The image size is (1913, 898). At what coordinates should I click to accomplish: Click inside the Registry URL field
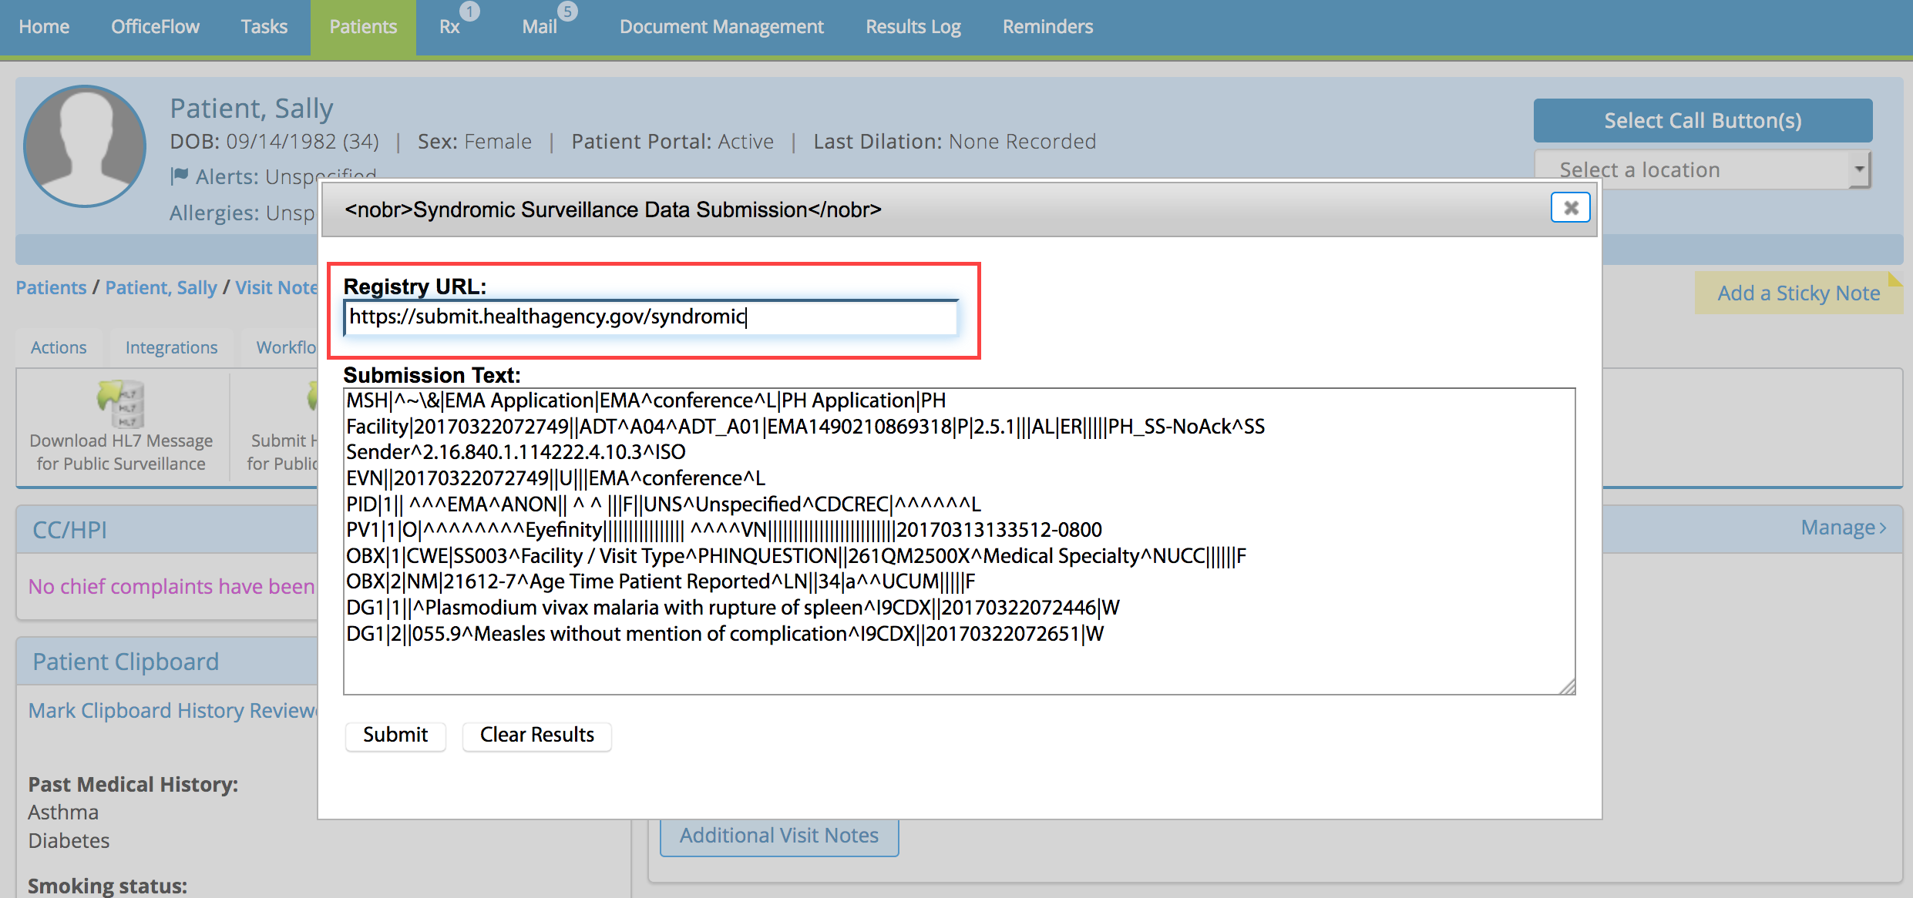[x=651, y=317]
